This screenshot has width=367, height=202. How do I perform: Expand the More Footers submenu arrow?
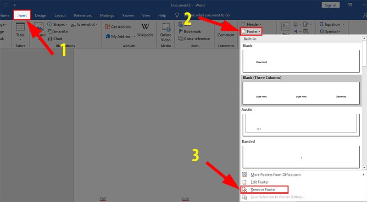pos(363,175)
